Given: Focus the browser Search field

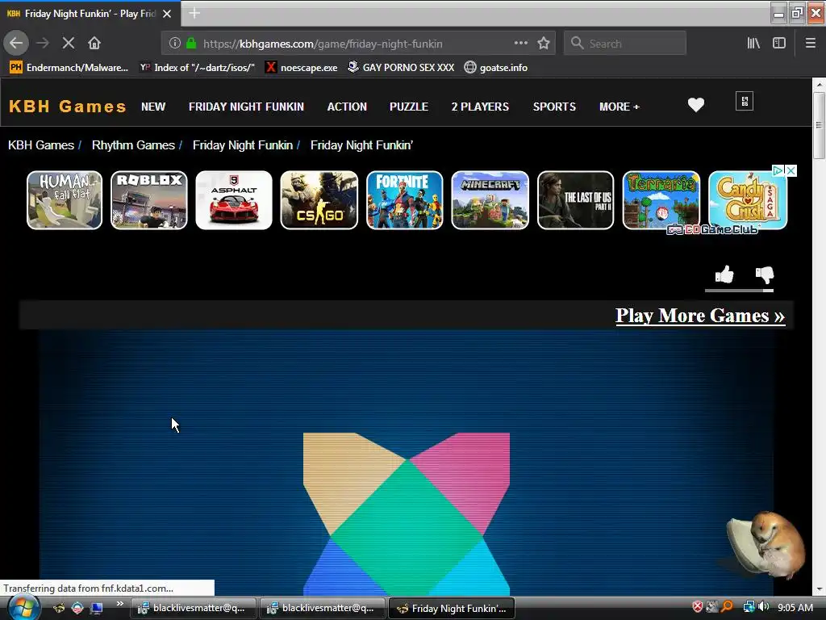Looking at the screenshot, I should pos(625,44).
